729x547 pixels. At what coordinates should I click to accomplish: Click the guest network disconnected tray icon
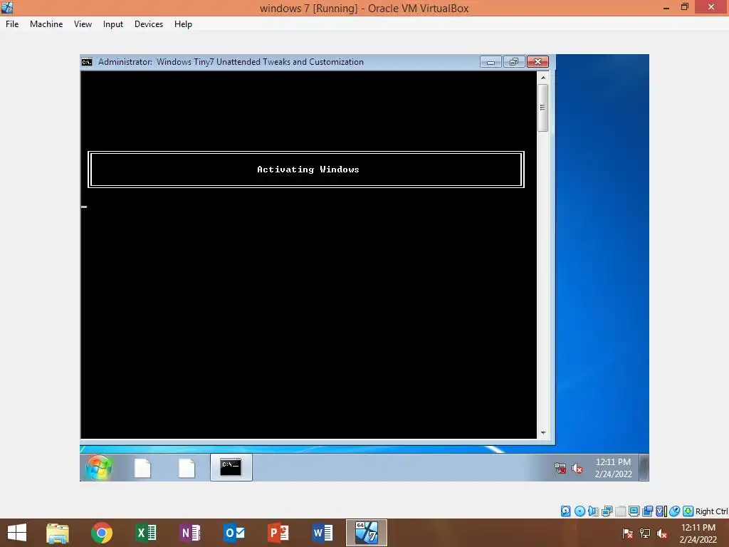click(x=560, y=469)
